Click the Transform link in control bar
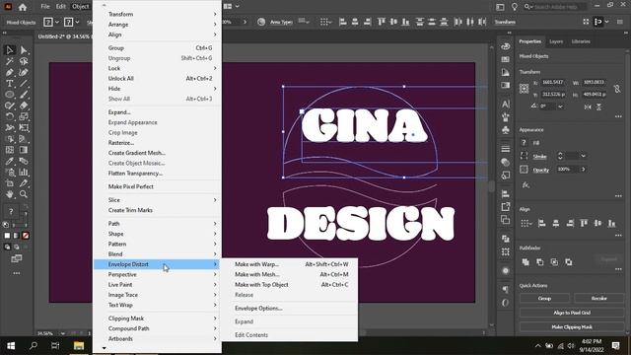This screenshot has width=631, height=355. click(x=505, y=22)
